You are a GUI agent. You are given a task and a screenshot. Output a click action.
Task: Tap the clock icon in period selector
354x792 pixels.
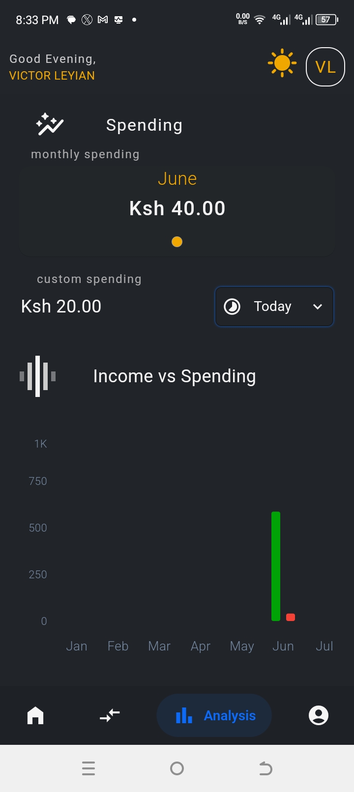pyautogui.click(x=232, y=307)
